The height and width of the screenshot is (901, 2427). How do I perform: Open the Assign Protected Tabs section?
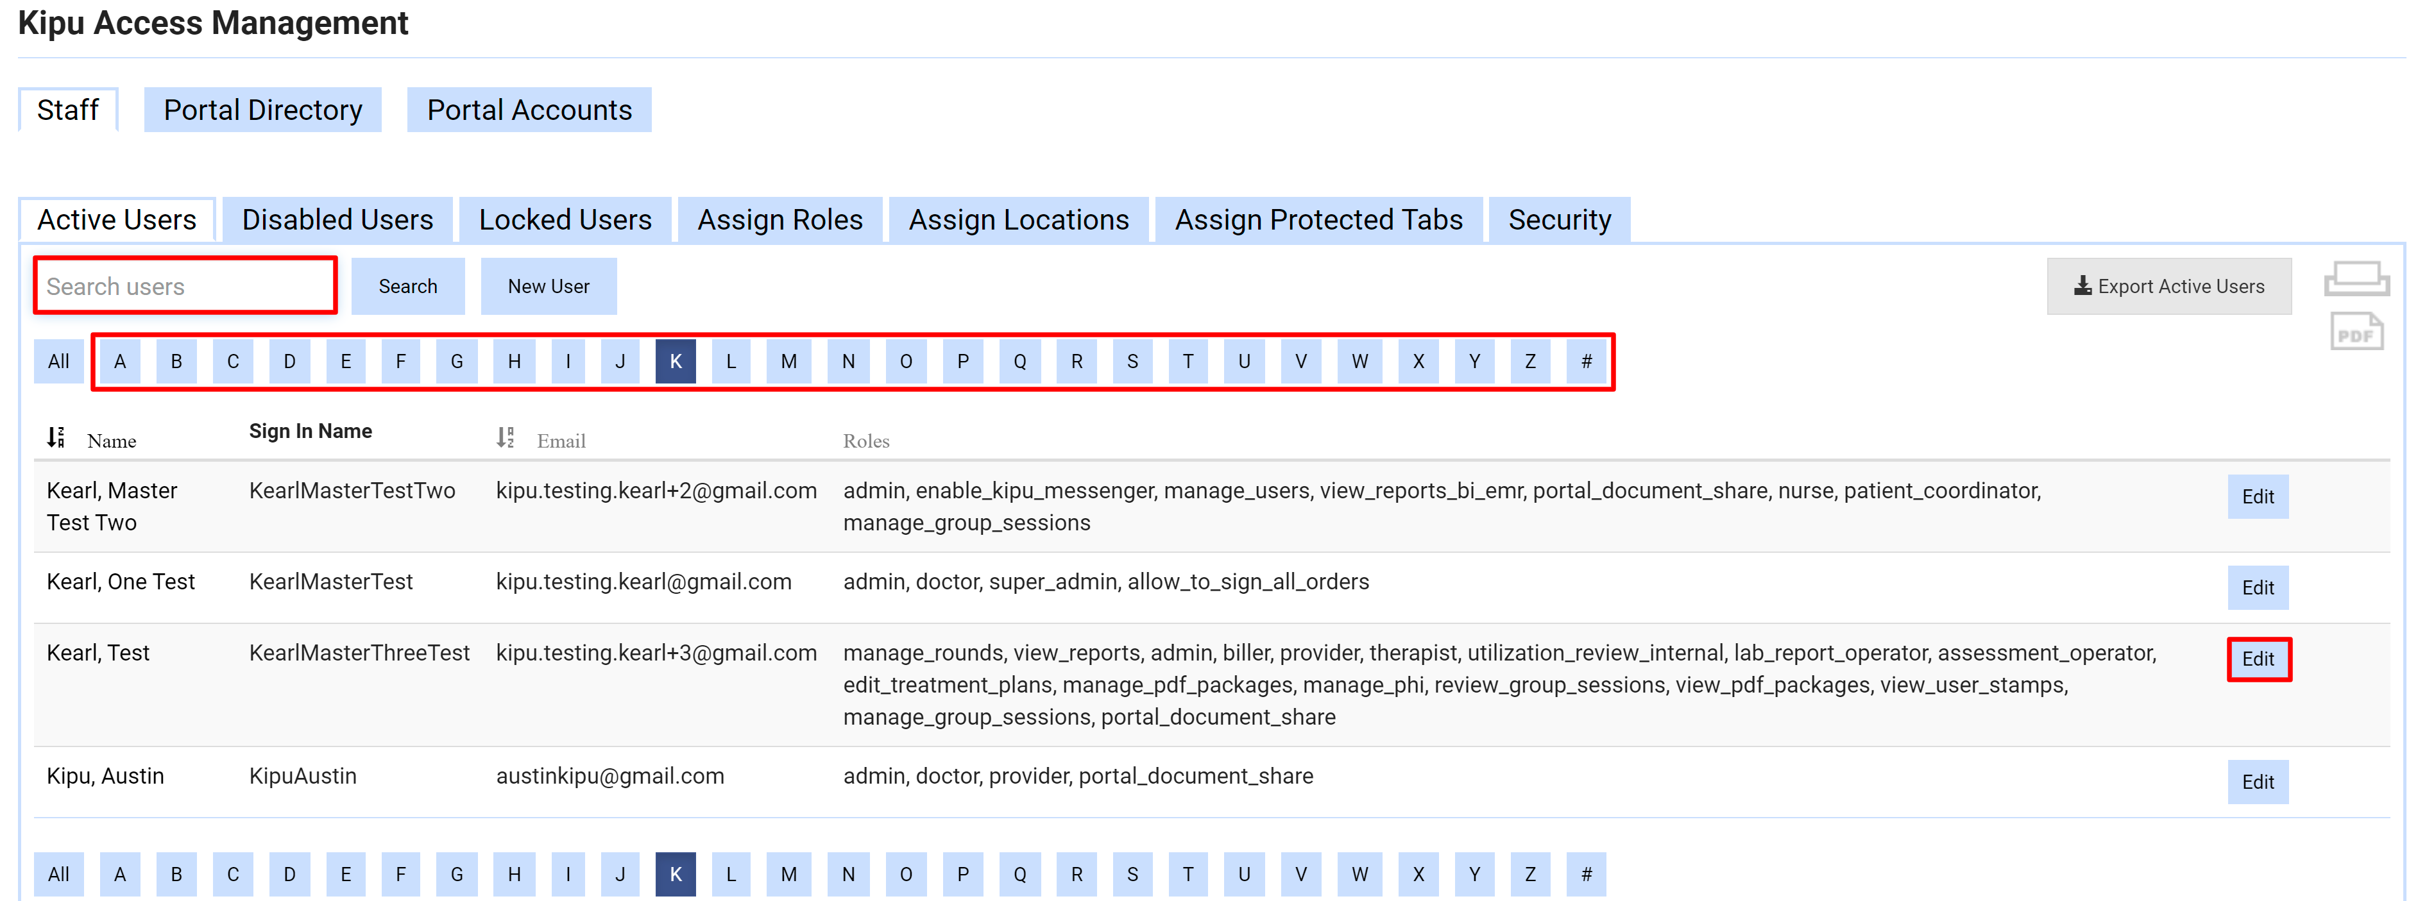1318,219
